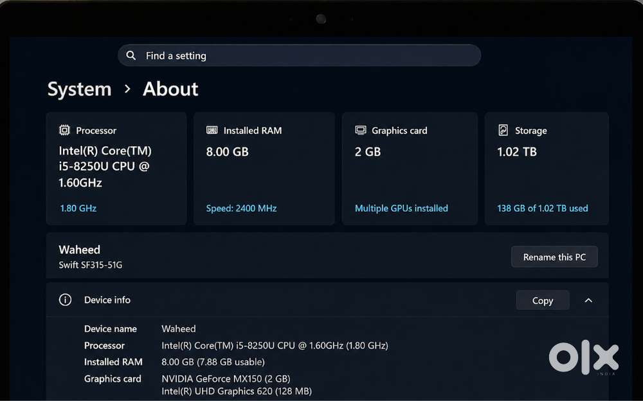Viewport: 643px width, 401px height.
Task: Click the Device info circle icon
Action: coord(65,299)
